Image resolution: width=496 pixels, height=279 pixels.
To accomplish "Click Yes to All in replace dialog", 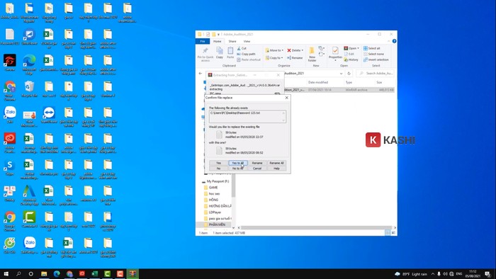I will point(237,163).
